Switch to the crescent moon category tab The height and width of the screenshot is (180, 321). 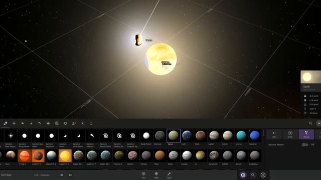click(31, 123)
